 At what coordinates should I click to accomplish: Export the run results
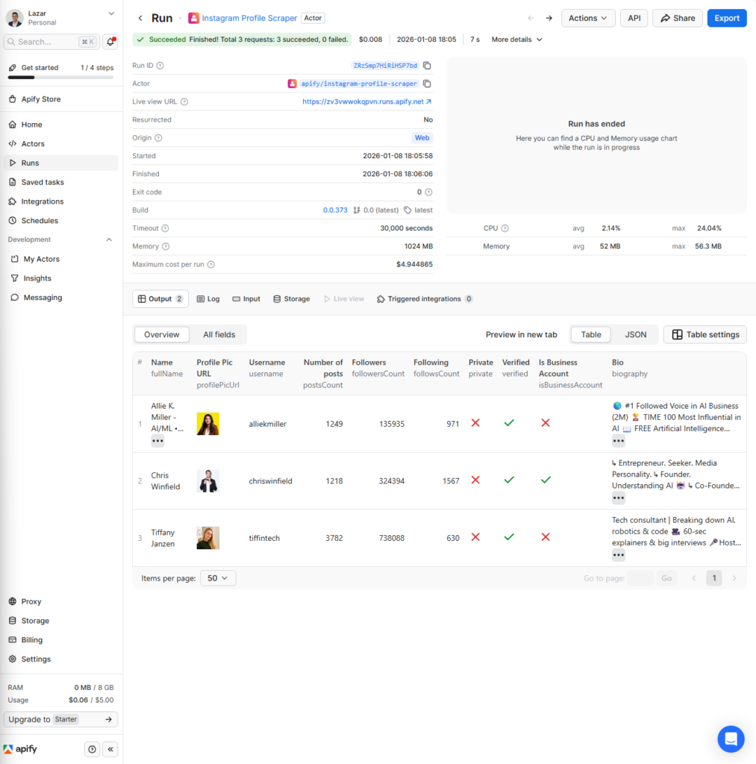[x=726, y=17]
